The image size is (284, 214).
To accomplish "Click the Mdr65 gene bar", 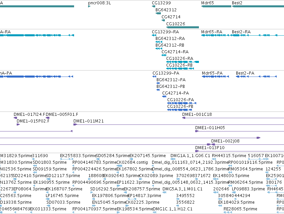I will 216,6.
